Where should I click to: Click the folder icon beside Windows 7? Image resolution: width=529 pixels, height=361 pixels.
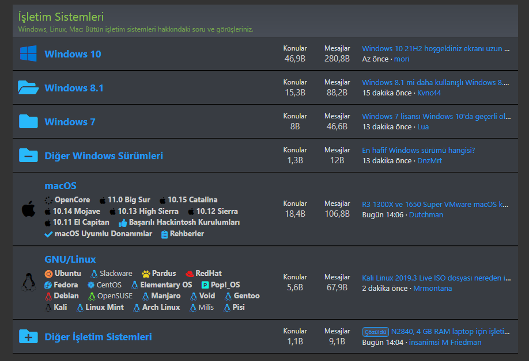[x=28, y=121]
